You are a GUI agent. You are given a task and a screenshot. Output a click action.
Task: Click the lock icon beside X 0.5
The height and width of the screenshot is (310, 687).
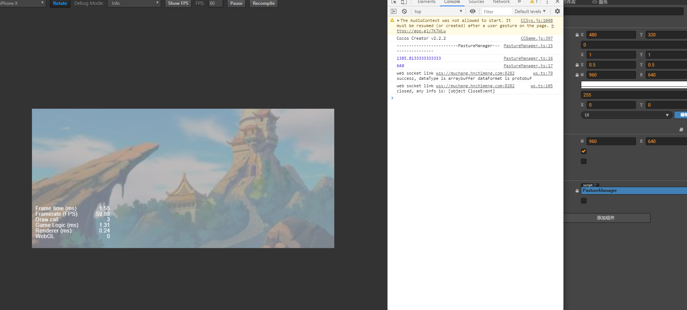pos(577,65)
